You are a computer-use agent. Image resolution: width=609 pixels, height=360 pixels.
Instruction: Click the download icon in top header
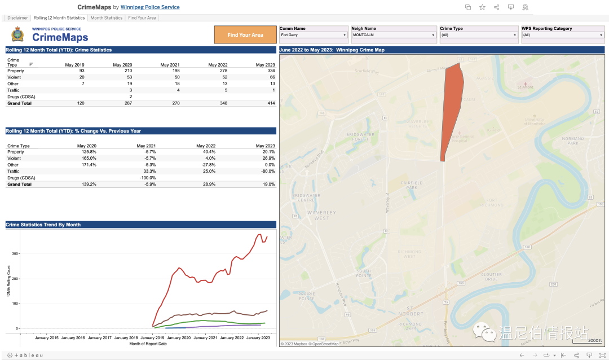coord(511,7)
